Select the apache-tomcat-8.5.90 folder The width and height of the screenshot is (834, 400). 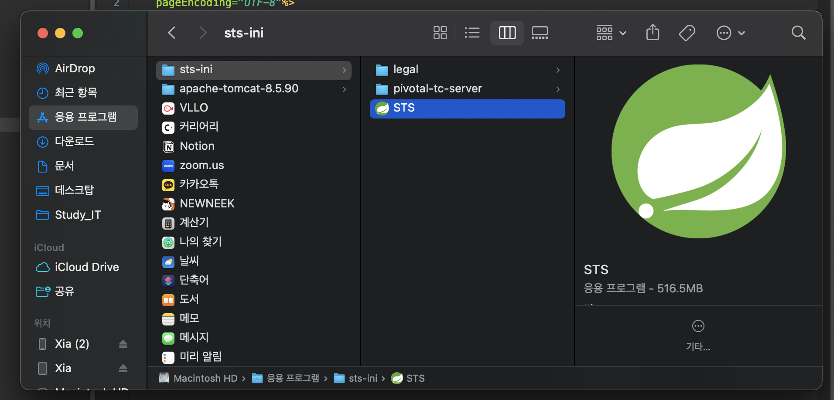(254, 89)
